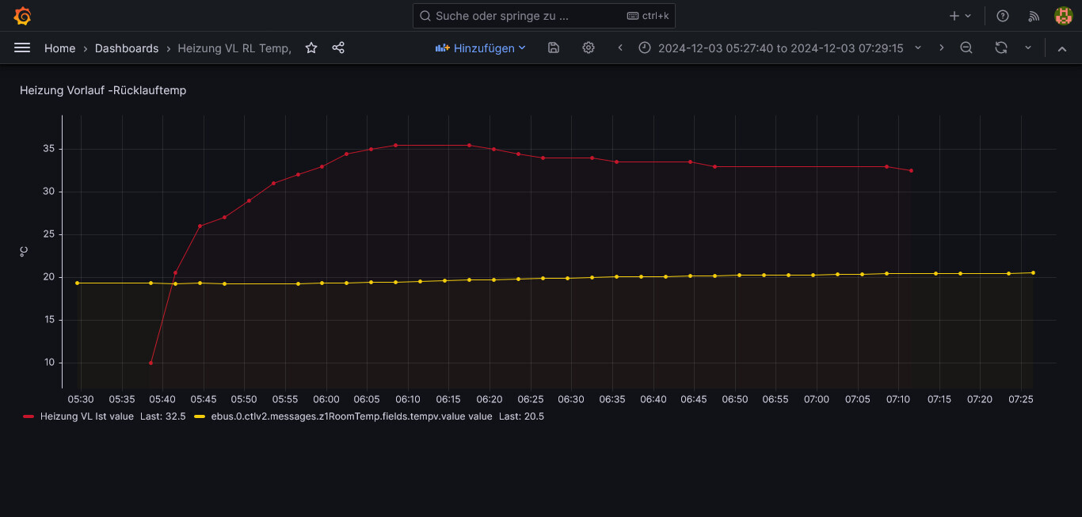Open the help question mark icon
1082x517 pixels.
pos(1003,16)
